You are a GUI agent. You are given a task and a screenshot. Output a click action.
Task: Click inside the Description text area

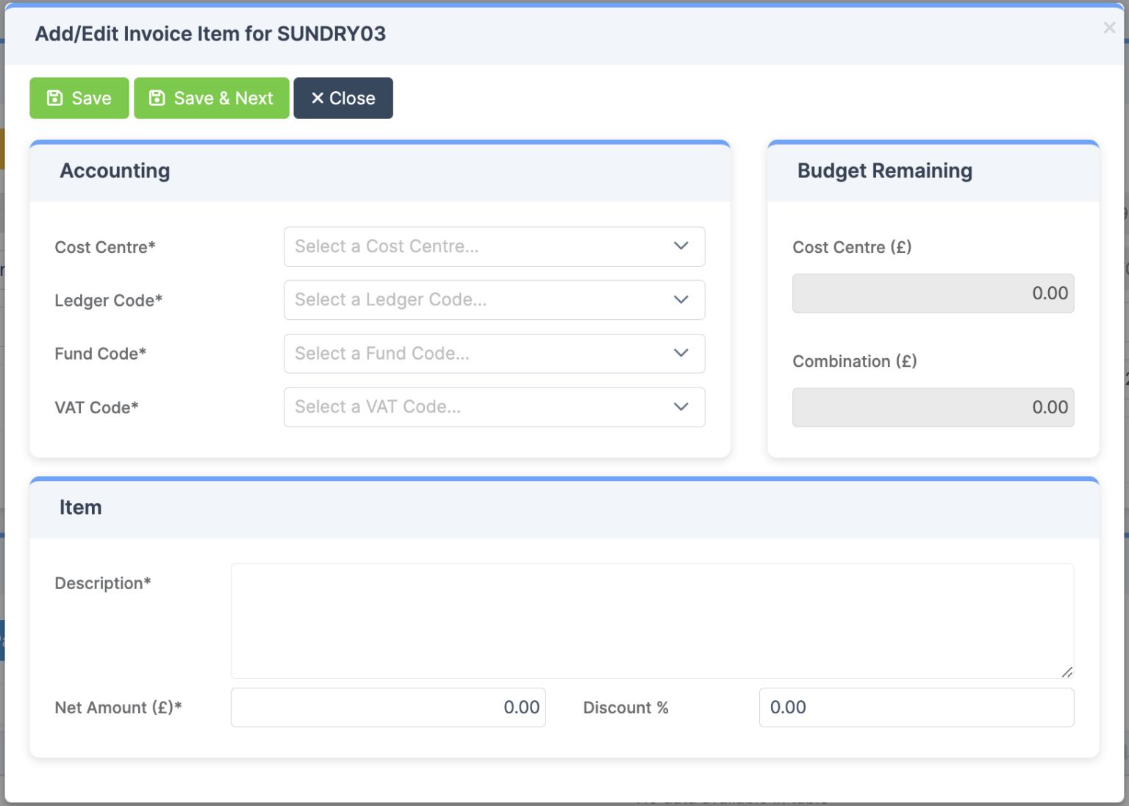[651, 620]
